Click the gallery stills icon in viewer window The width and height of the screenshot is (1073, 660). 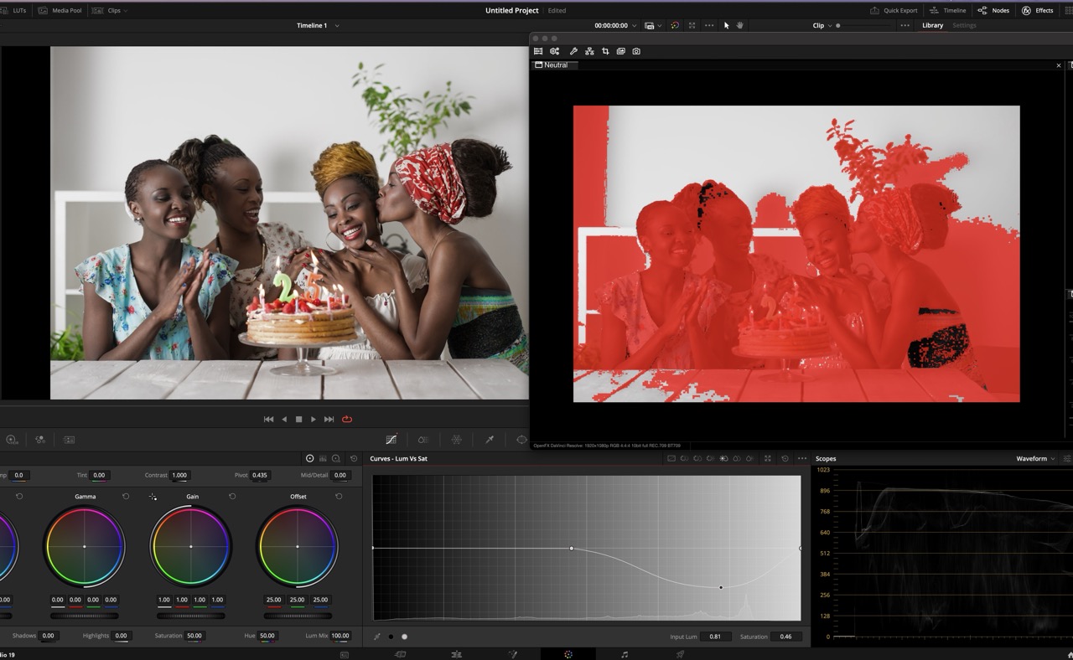[620, 51]
